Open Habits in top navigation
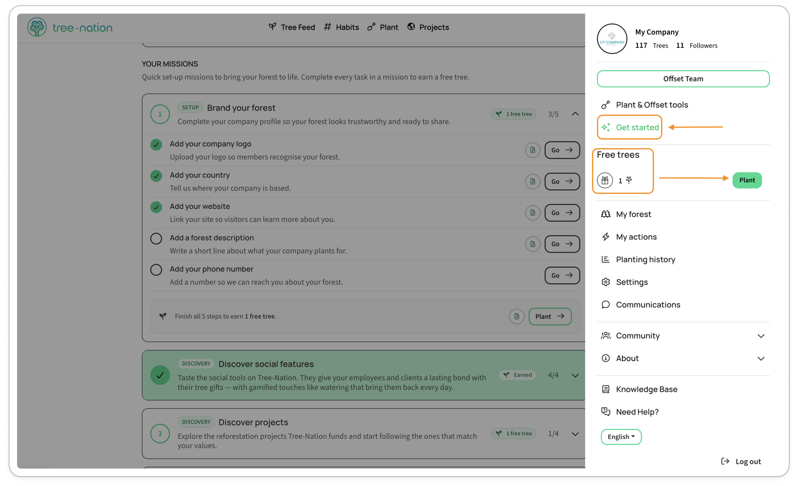 coord(341,27)
